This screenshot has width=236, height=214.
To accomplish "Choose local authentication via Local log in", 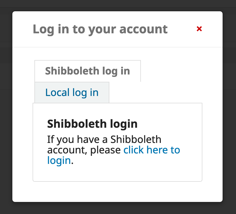I will click(72, 93).
